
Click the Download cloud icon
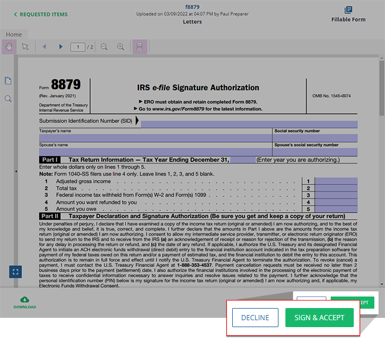click(24, 299)
